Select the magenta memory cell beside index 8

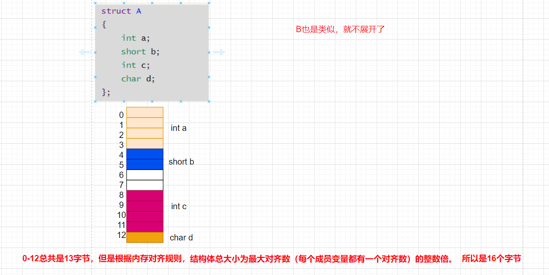tap(145, 196)
